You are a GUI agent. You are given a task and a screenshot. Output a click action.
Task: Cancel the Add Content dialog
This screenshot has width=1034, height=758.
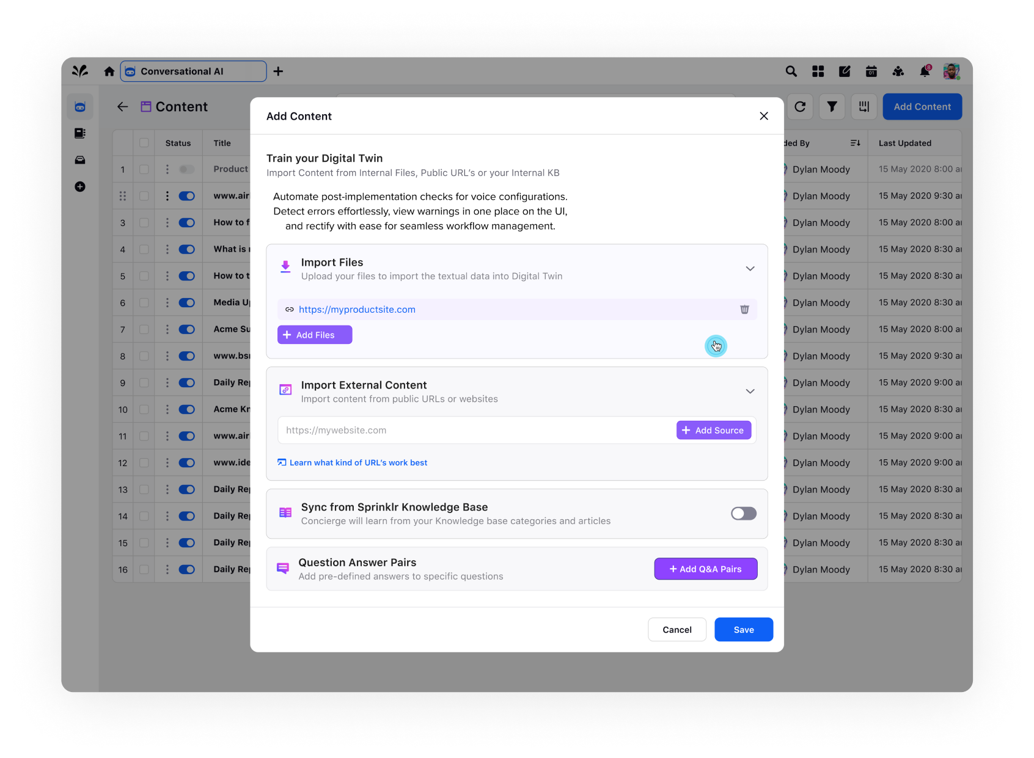pos(677,630)
